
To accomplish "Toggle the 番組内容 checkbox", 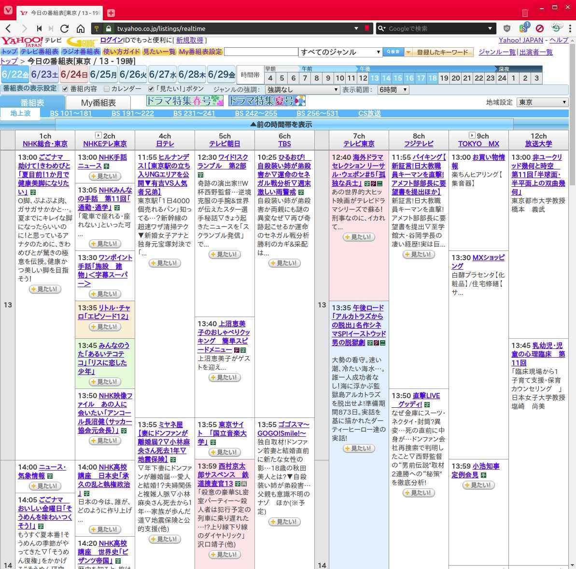I will (65, 89).
